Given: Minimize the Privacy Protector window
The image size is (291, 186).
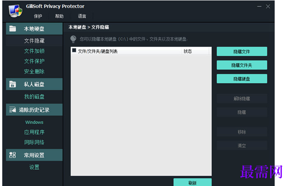Looking at the screenshot, I should 259,6.
